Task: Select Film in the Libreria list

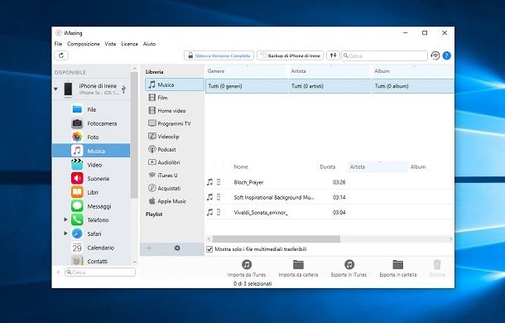Action: pos(175,98)
